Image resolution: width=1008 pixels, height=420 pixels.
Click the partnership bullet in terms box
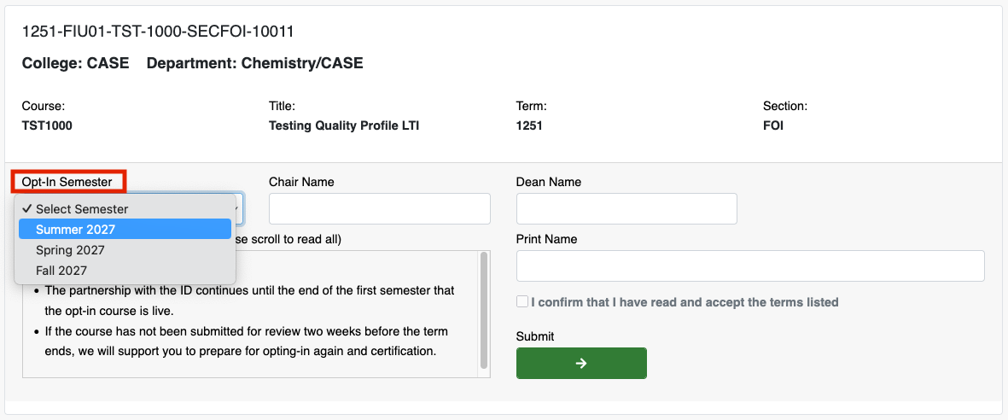point(244,301)
